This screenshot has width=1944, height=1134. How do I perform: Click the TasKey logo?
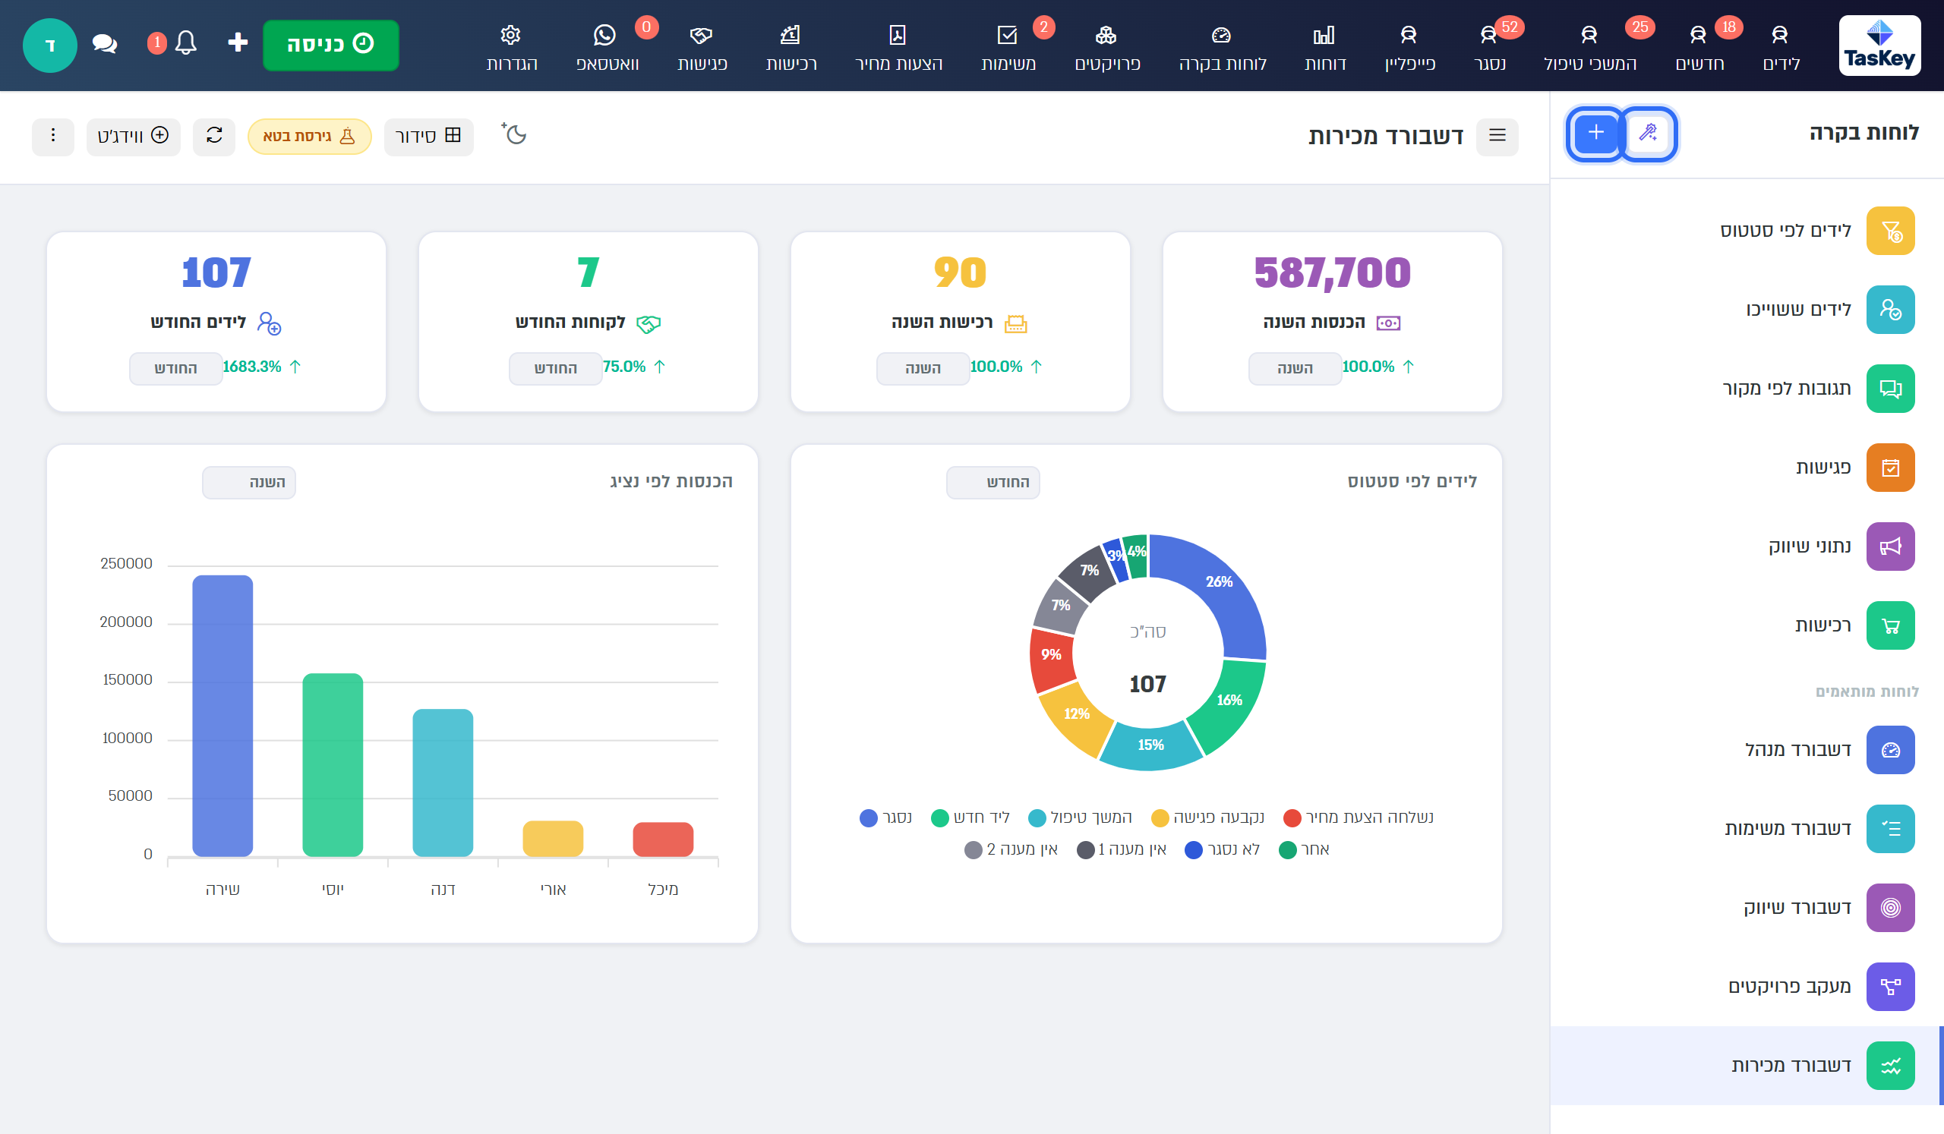point(1879,46)
